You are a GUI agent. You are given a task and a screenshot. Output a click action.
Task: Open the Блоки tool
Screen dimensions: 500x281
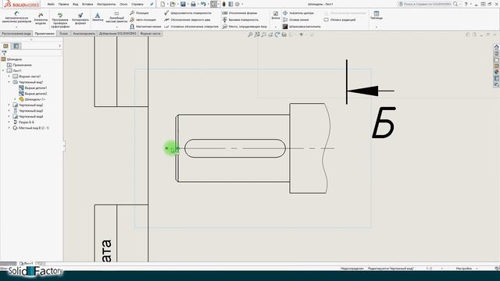(x=276, y=16)
